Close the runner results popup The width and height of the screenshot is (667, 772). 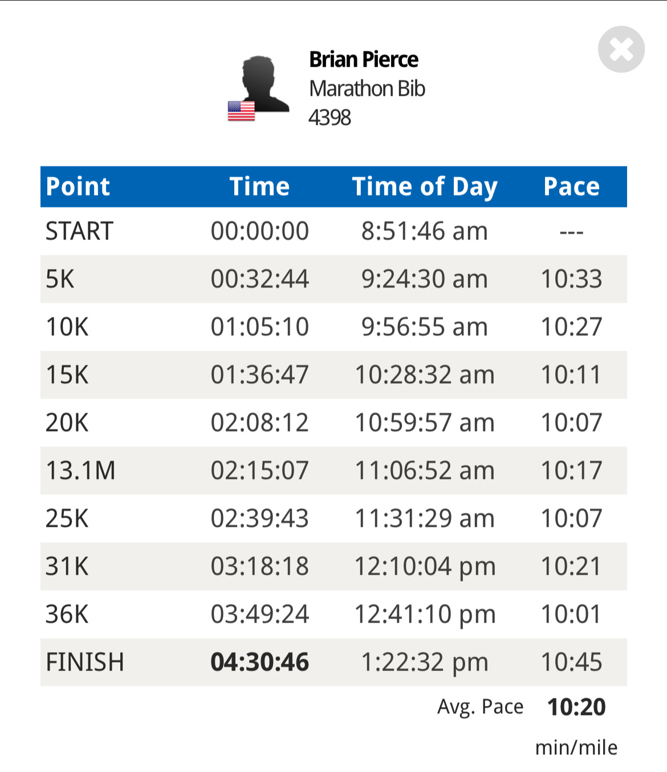click(621, 49)
